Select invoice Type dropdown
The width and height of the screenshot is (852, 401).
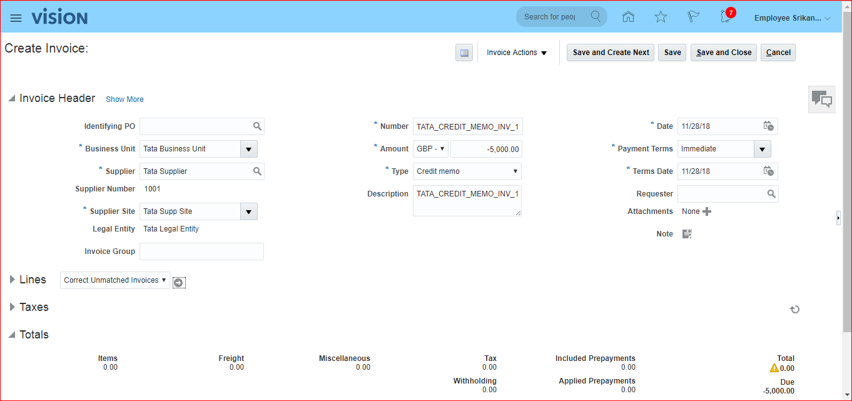click(467, 171)
